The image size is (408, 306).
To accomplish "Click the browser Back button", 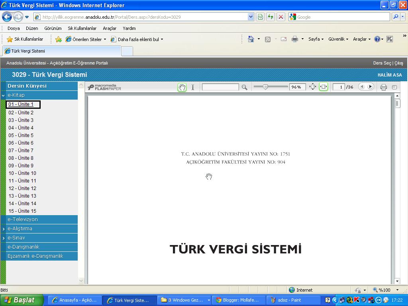I will coord(7,17).
